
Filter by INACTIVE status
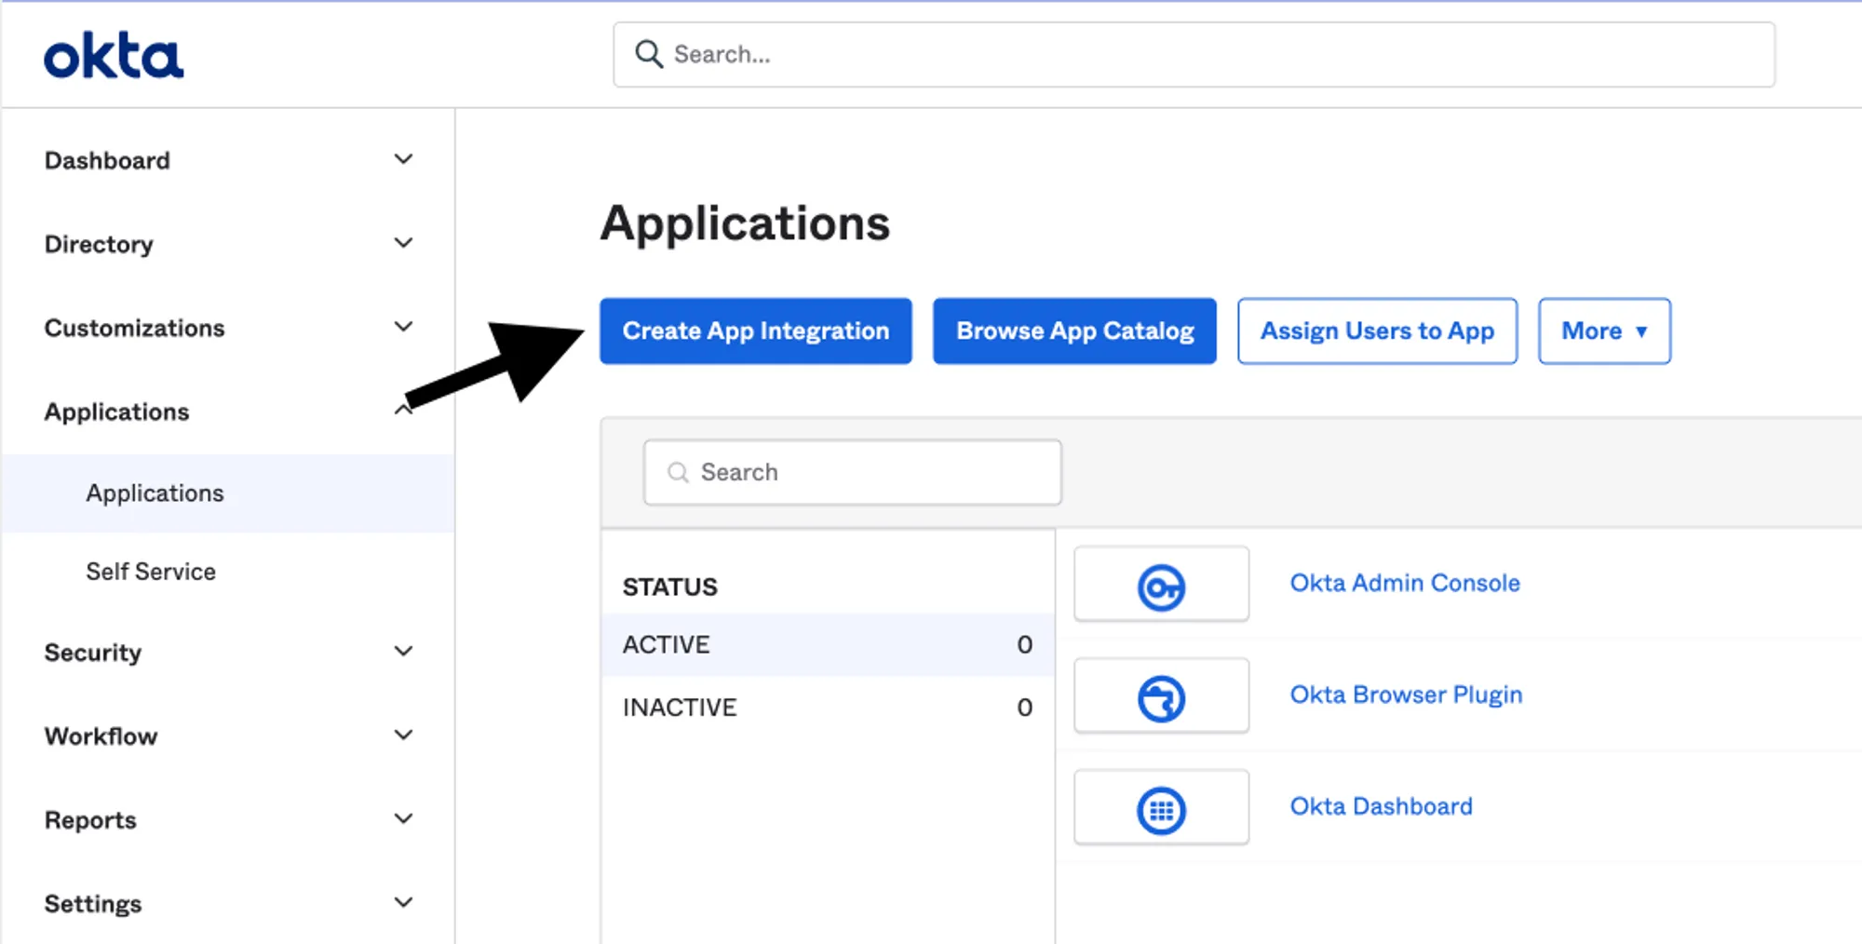pyautogui.click(x=828, y=708)
